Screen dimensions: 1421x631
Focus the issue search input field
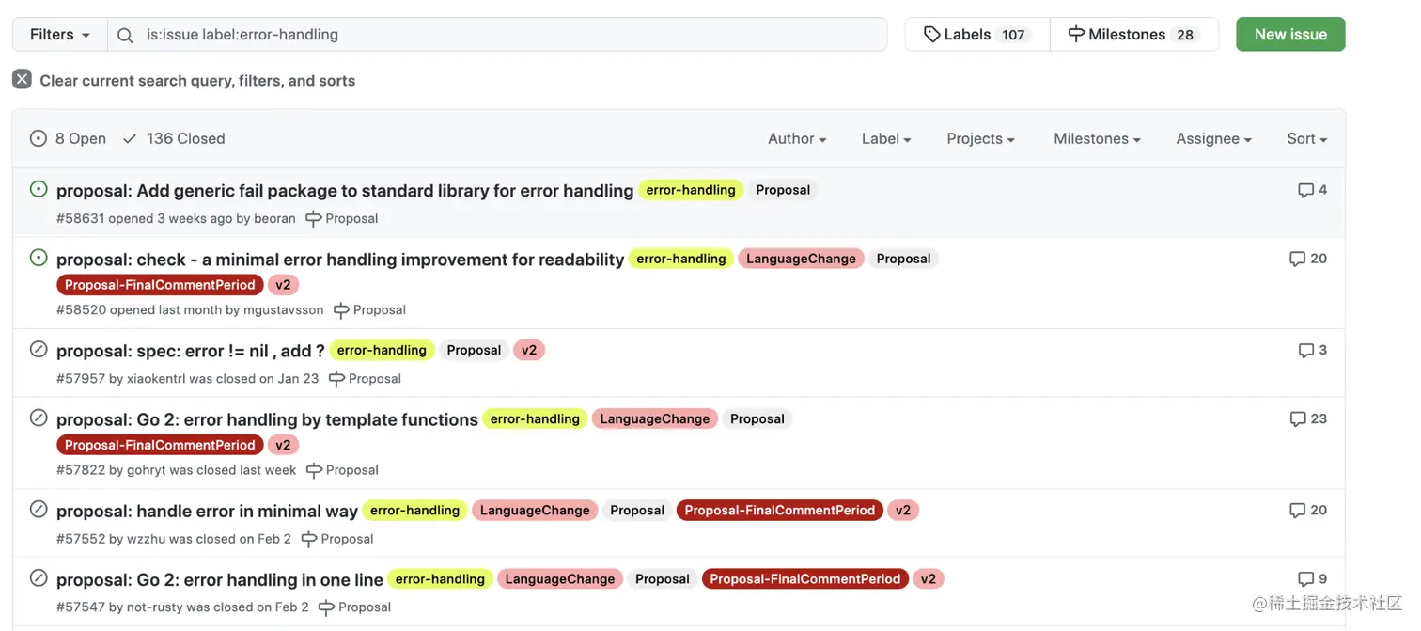coord(507,35)
